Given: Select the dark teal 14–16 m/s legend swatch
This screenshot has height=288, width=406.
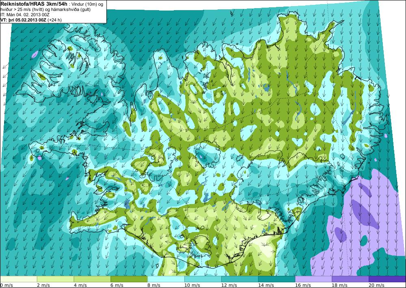Looking at the screenshot, I should 276,279.
